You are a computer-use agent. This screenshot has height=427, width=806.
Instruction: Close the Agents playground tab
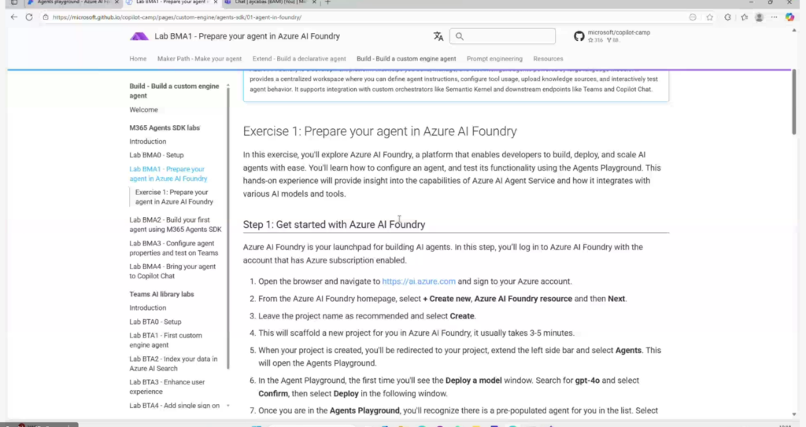[x=116, y=2]
